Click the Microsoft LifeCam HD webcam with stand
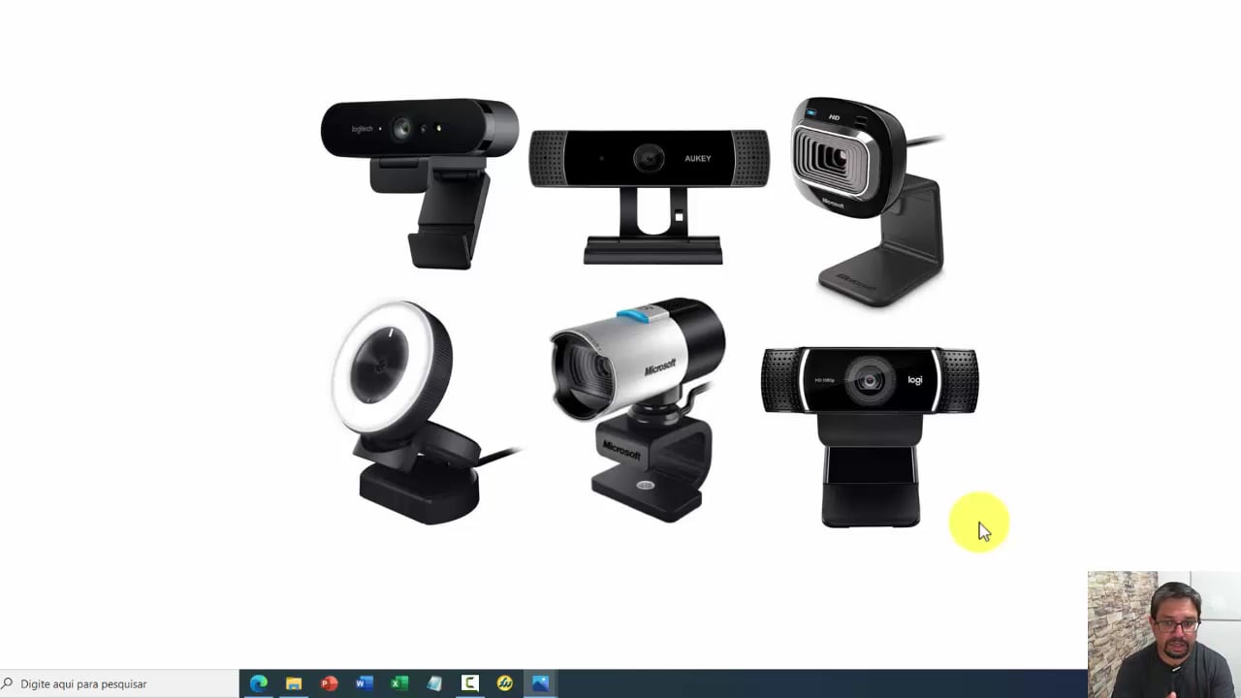1241x698 pixels. click(x=866, y=201)
